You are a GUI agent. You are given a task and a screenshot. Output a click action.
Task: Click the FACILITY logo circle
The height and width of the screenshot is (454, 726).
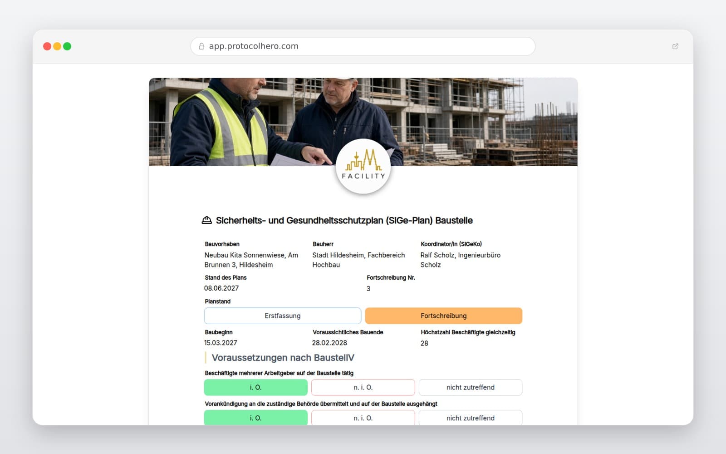pyautogui.click(x=363, y=167)
